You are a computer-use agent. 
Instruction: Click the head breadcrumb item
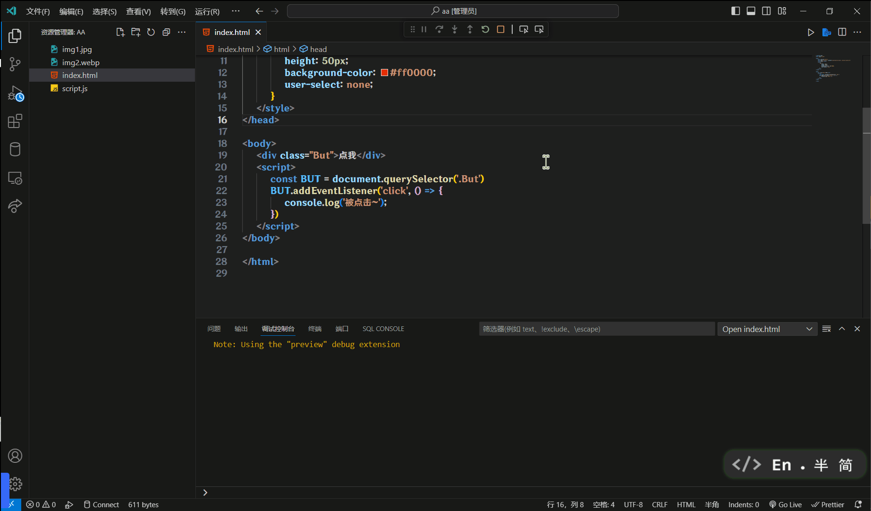(318, 49)
